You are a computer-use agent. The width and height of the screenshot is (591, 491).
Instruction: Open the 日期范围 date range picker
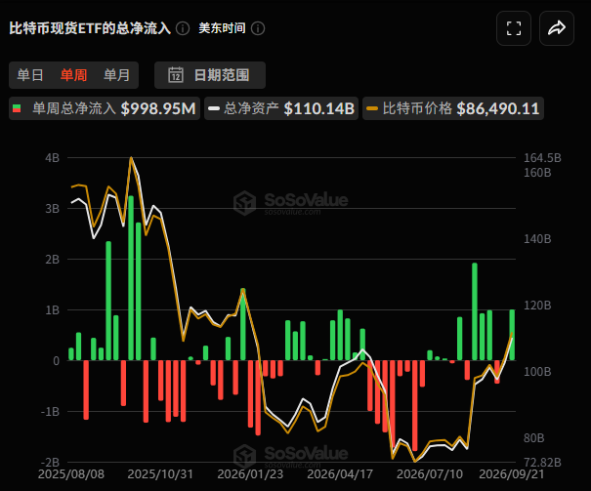(210, 75)
